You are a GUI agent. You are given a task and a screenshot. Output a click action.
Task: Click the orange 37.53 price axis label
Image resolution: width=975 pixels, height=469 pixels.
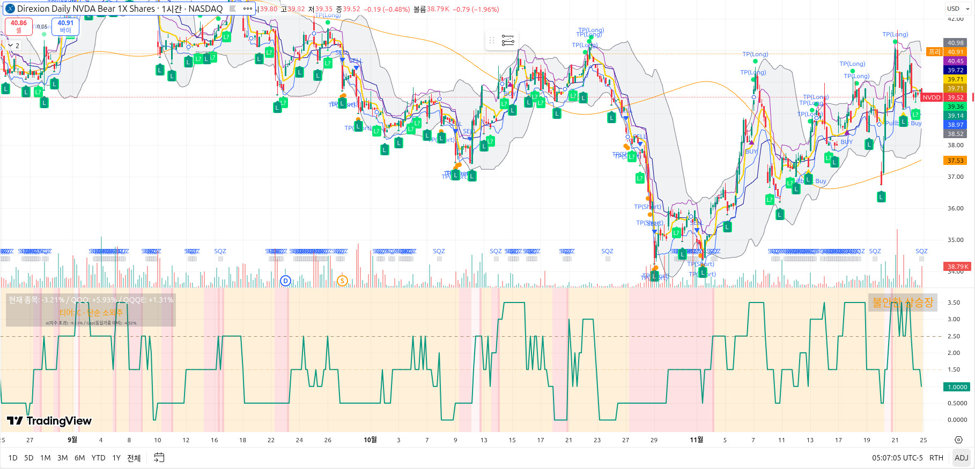click(x=955, y=161)
